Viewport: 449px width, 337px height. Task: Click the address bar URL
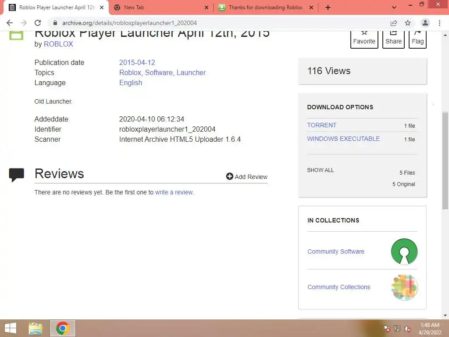[129, 23]
